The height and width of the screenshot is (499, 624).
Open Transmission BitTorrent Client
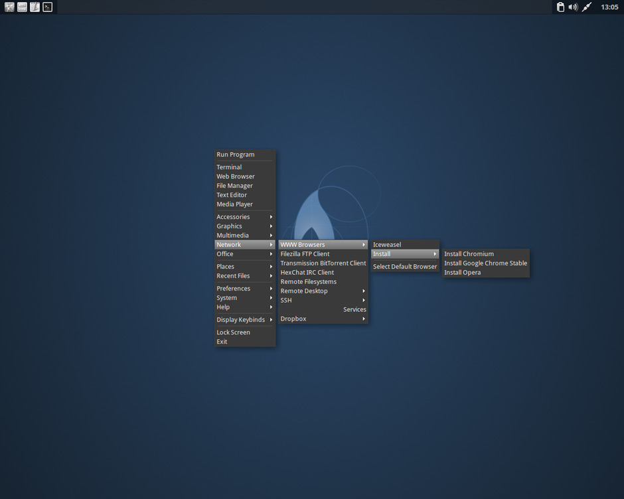323,263
